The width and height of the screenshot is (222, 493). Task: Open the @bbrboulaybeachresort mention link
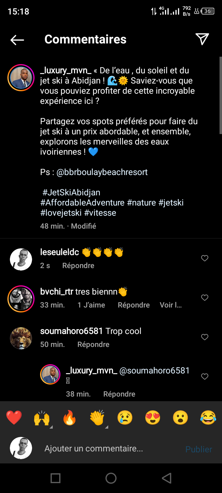[x=102, y=172]
